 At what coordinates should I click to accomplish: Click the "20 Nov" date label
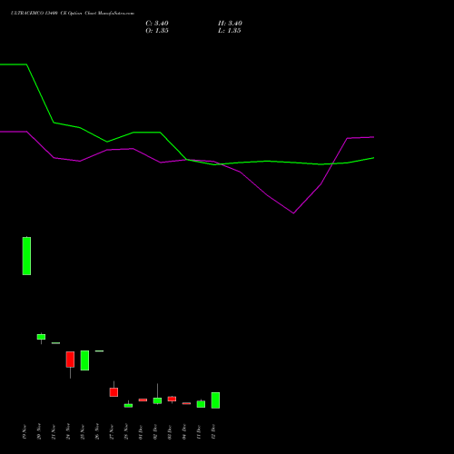click(39, 431)
